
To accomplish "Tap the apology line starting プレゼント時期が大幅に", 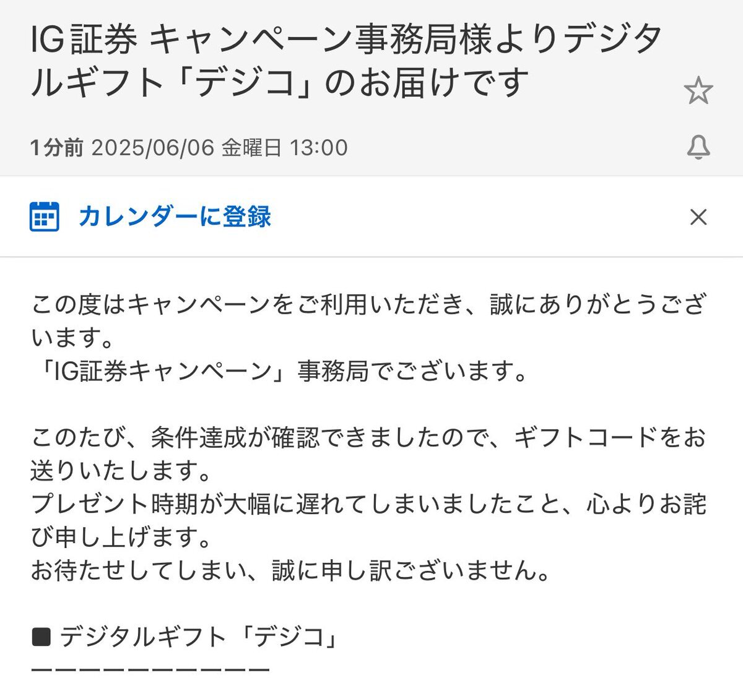I will (x=368, y=520).
